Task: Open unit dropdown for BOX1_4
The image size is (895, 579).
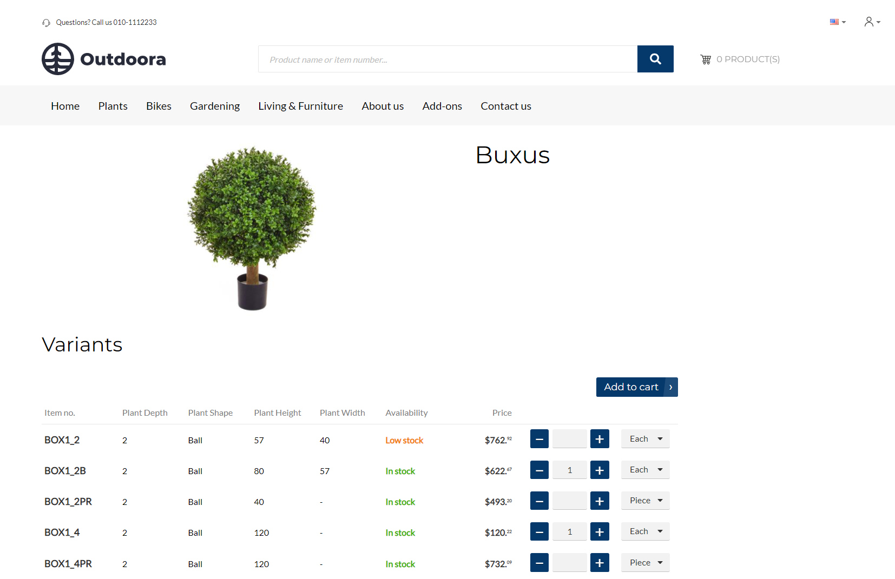Action: tap(646, 531)
